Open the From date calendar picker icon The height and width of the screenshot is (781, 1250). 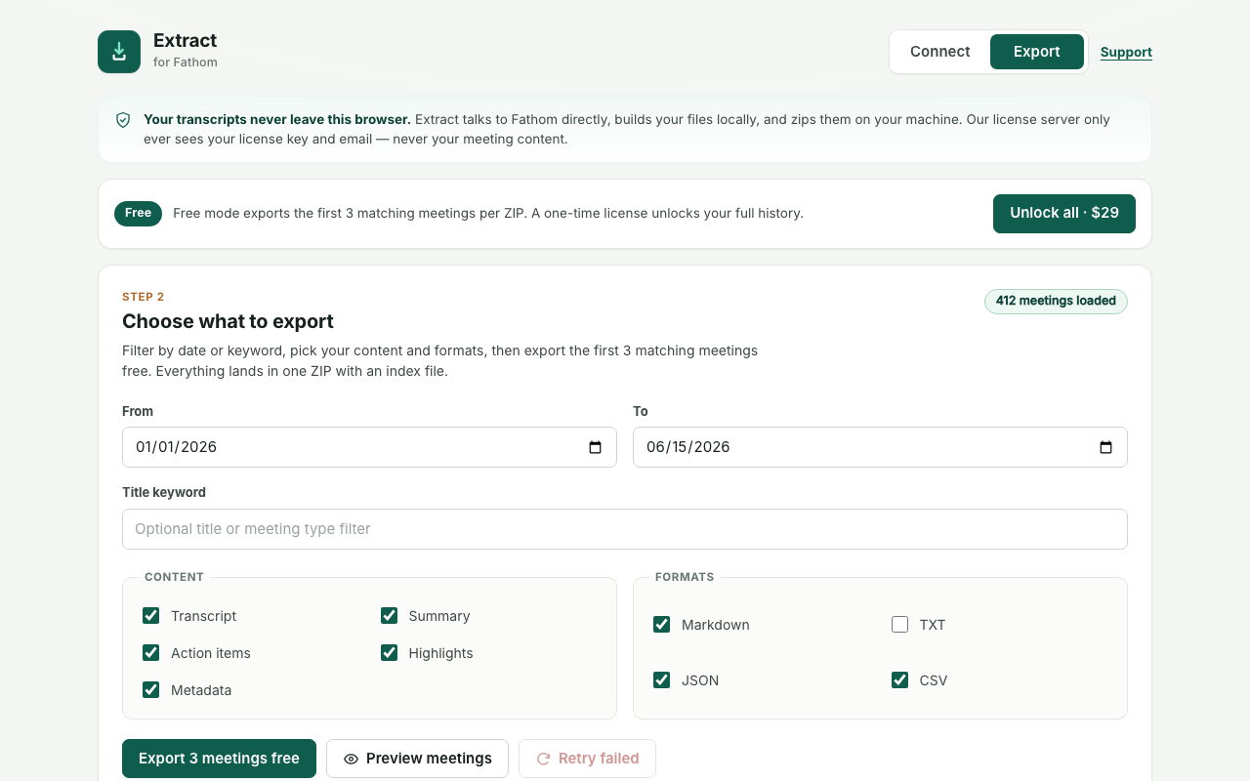click(x=596, y=447)
